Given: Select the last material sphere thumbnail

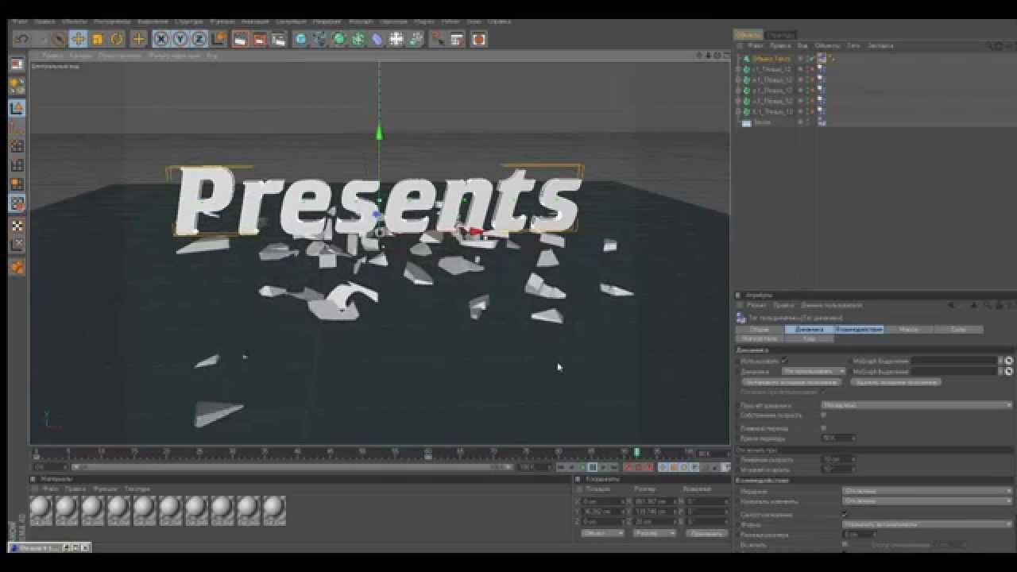Looking at the screenshot, I should (x=274, y=510).
